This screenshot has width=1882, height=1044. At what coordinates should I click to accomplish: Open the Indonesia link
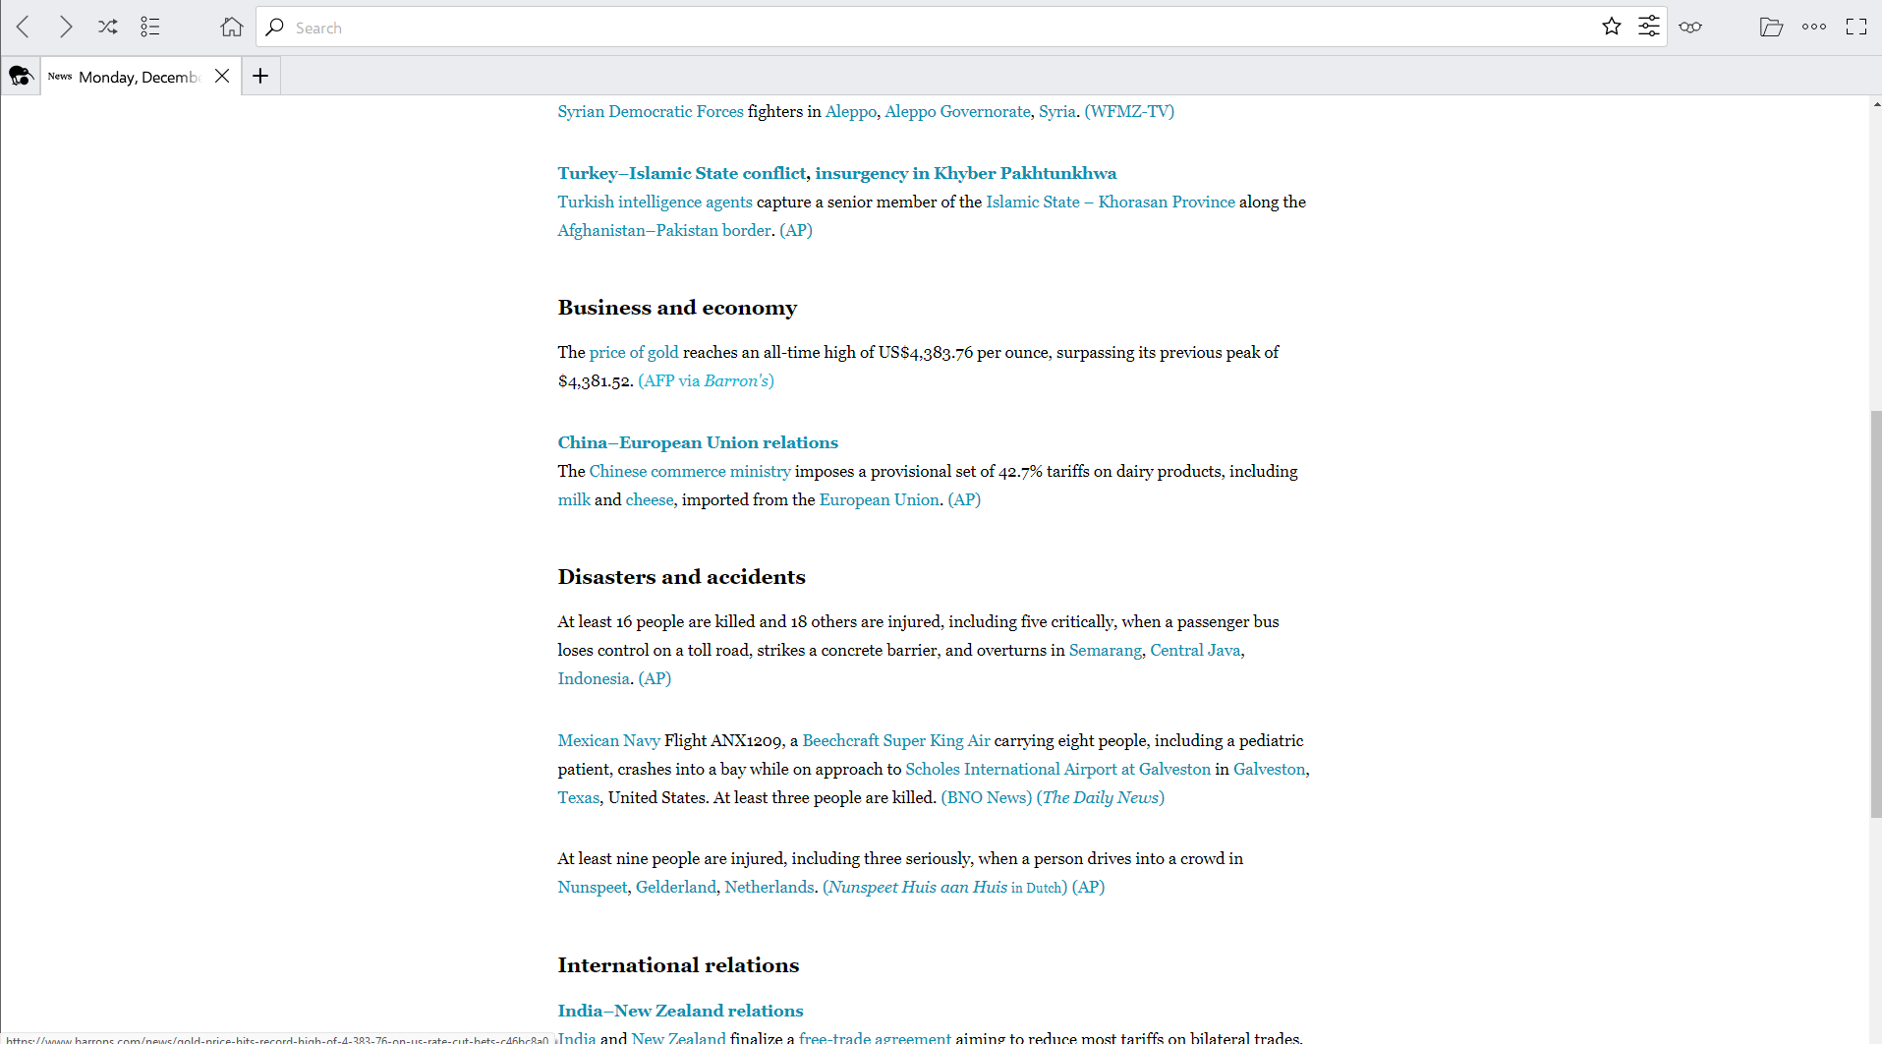(x=594, y=678)
